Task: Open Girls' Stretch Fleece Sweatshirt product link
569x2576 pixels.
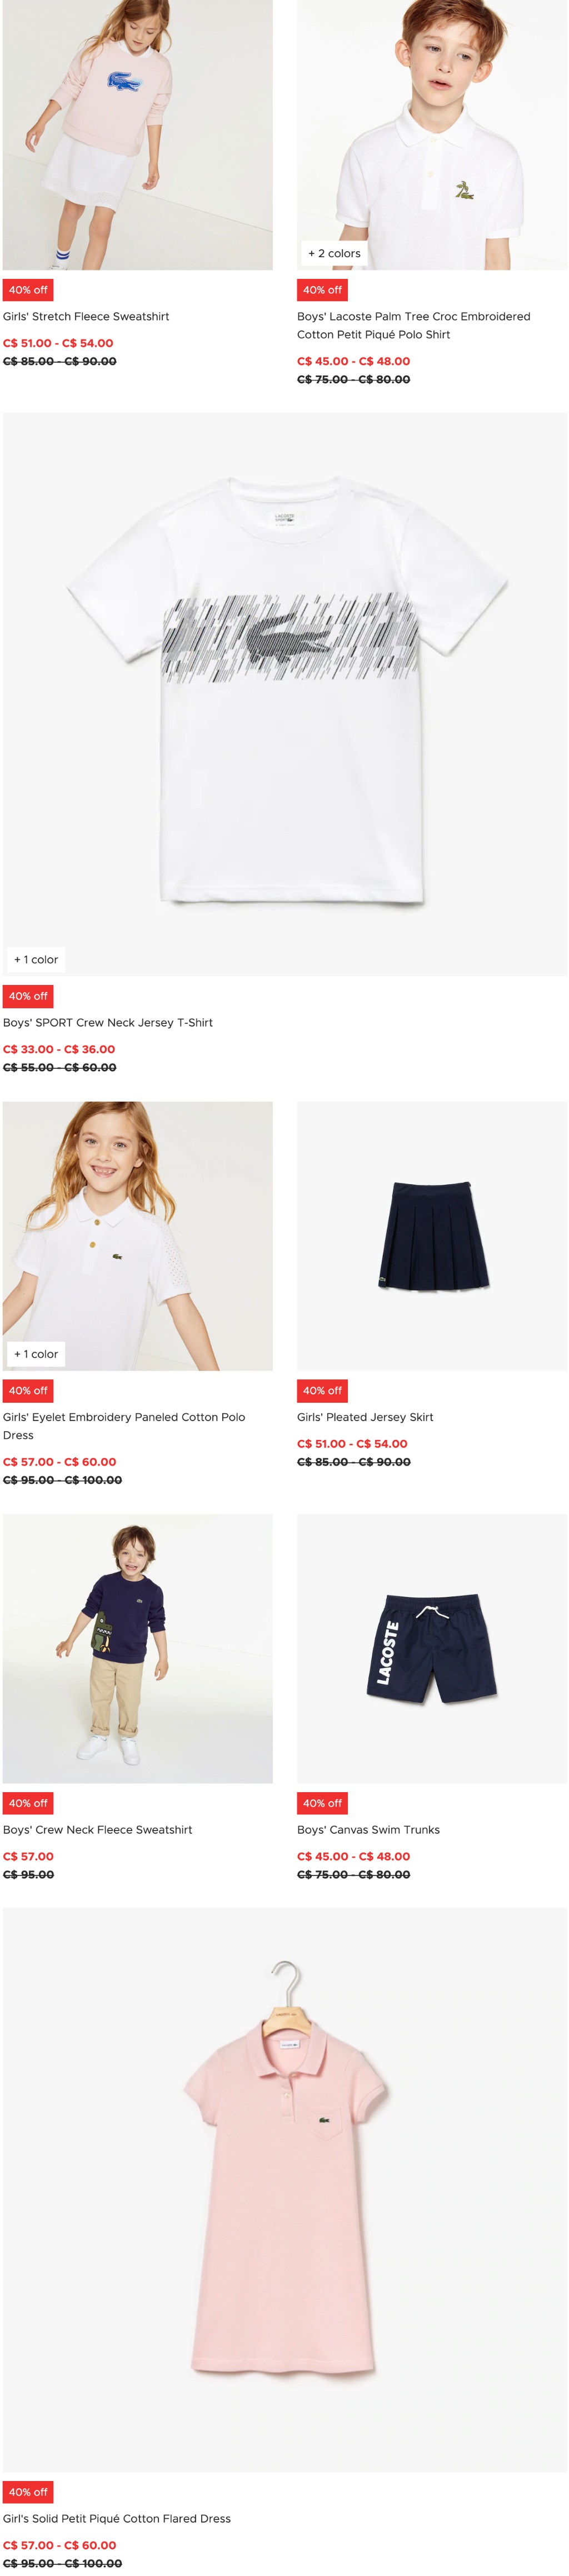Action: click(86, 317)
